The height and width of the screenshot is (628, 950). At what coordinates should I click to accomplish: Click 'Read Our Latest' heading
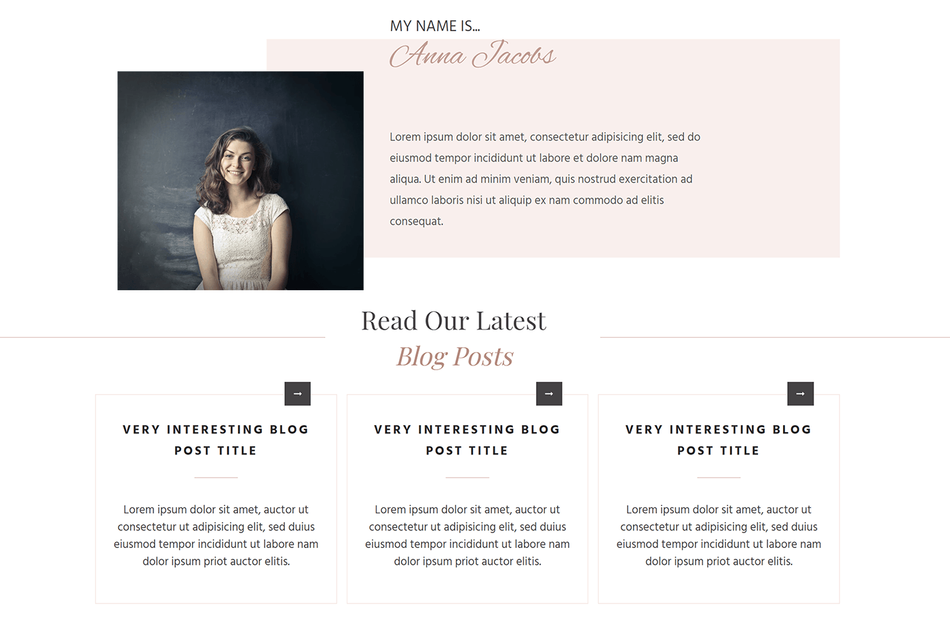tap(453, 321)
